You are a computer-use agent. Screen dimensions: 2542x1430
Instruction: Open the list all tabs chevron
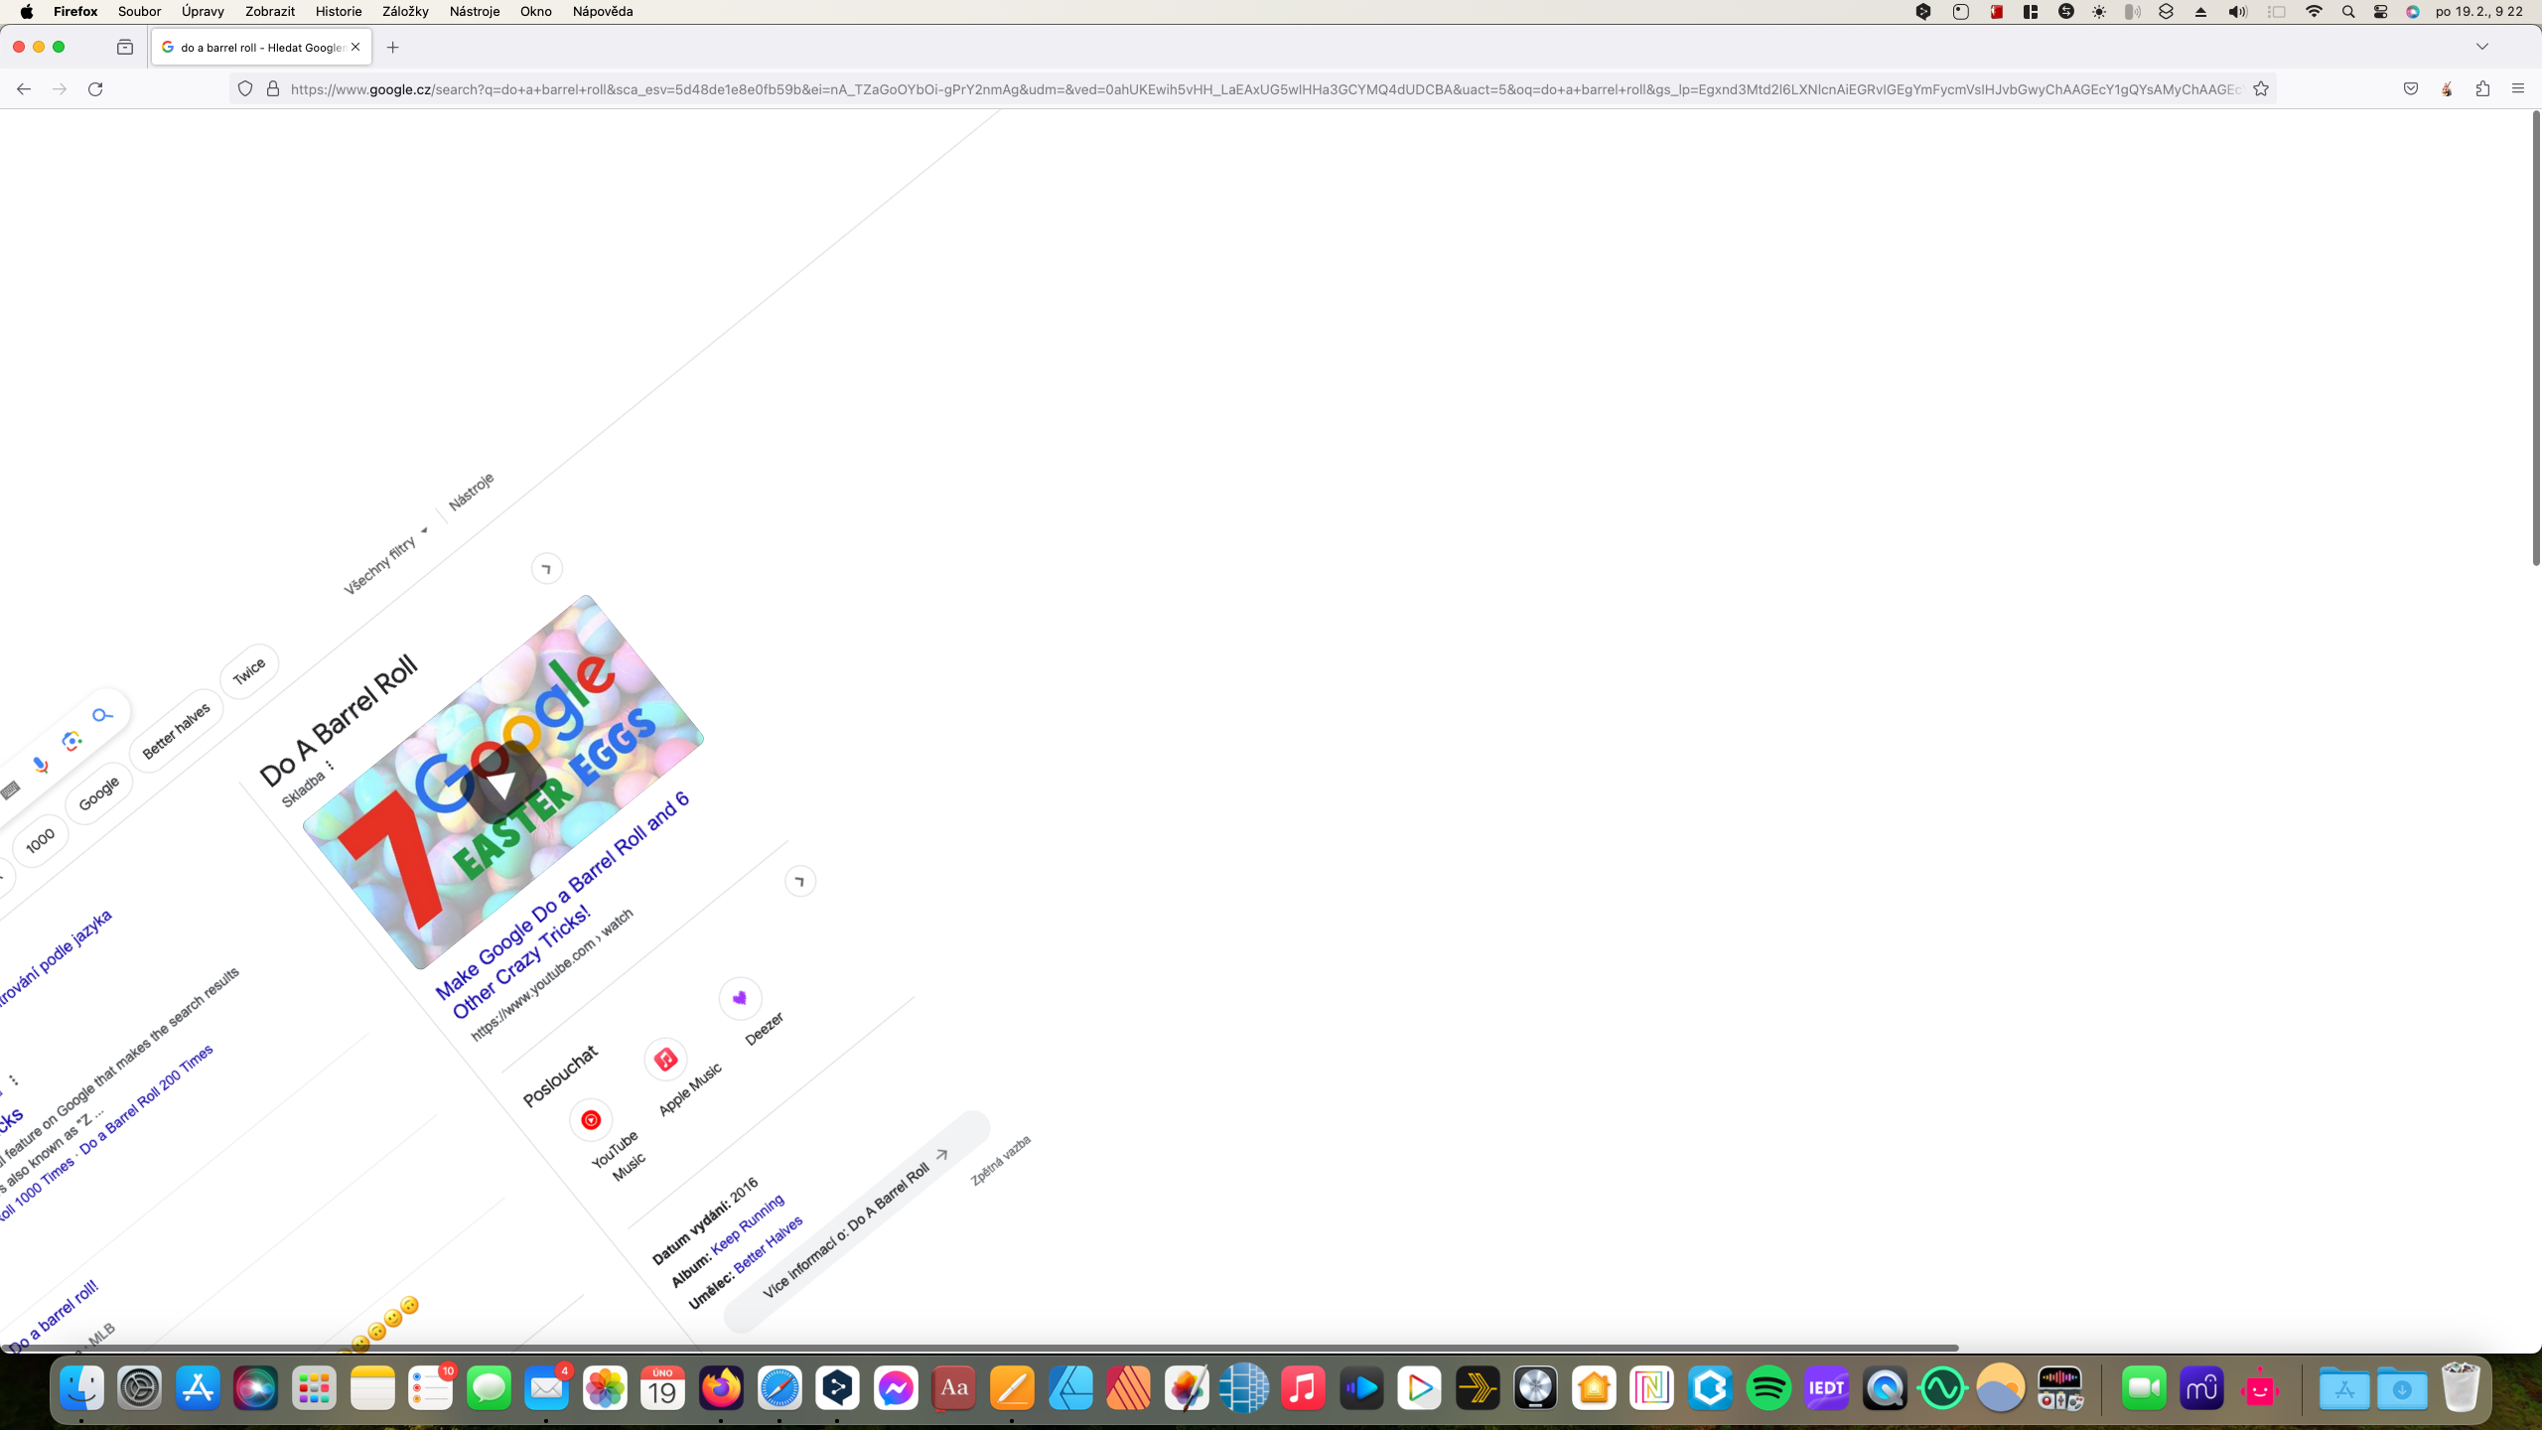[x=2481, y=47]
